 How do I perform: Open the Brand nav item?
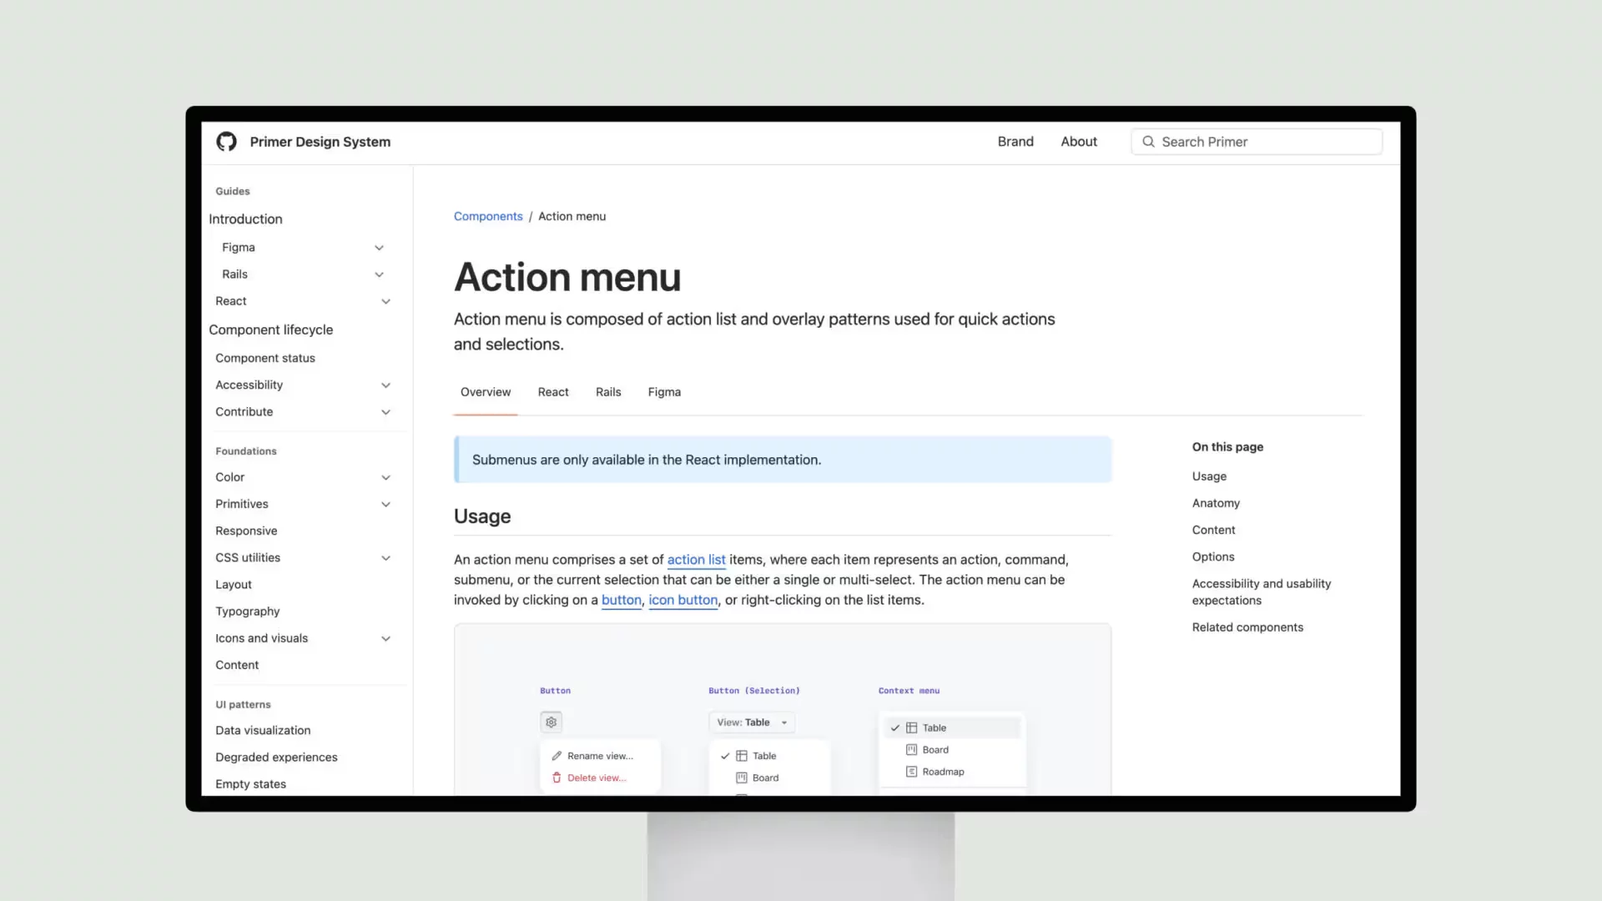click(x=1015, y=142)
